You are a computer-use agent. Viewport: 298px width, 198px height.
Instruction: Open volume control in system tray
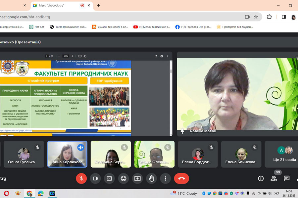(x=270, y=193)
